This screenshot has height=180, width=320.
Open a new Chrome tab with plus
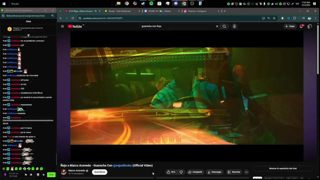pyautogui.click(x=224, y=11)
